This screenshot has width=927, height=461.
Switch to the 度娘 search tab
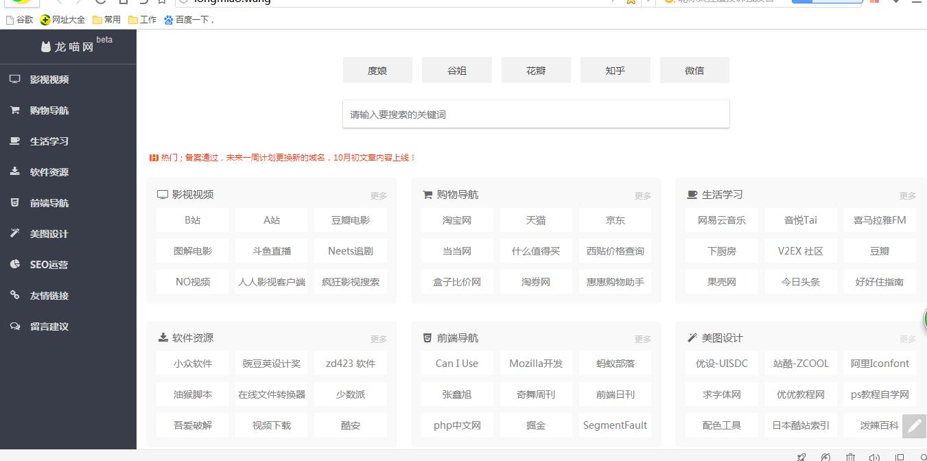point(377,69)
